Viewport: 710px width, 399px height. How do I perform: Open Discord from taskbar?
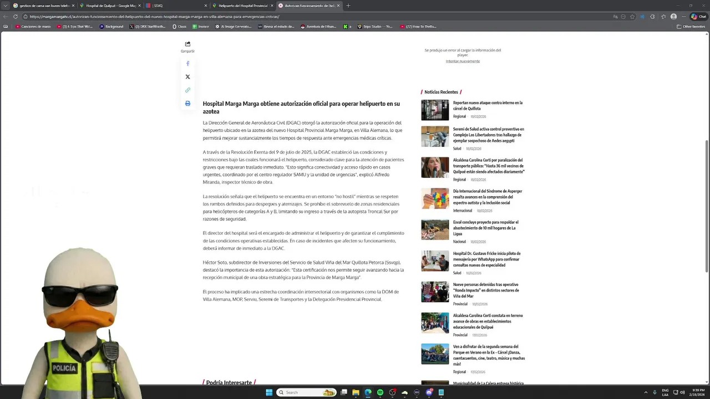point(429,392)
